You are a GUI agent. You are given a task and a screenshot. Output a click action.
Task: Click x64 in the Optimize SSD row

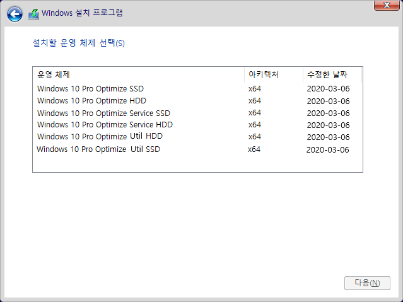[x=254, y=89]
